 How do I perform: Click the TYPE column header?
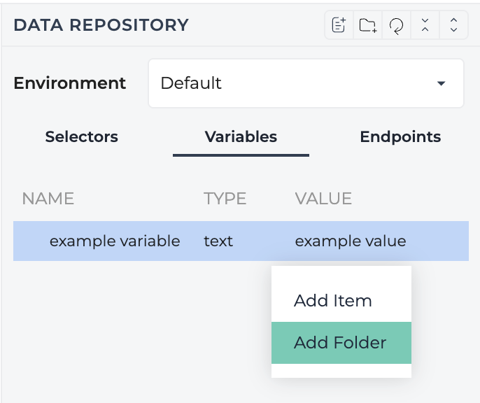pos(225,199)
